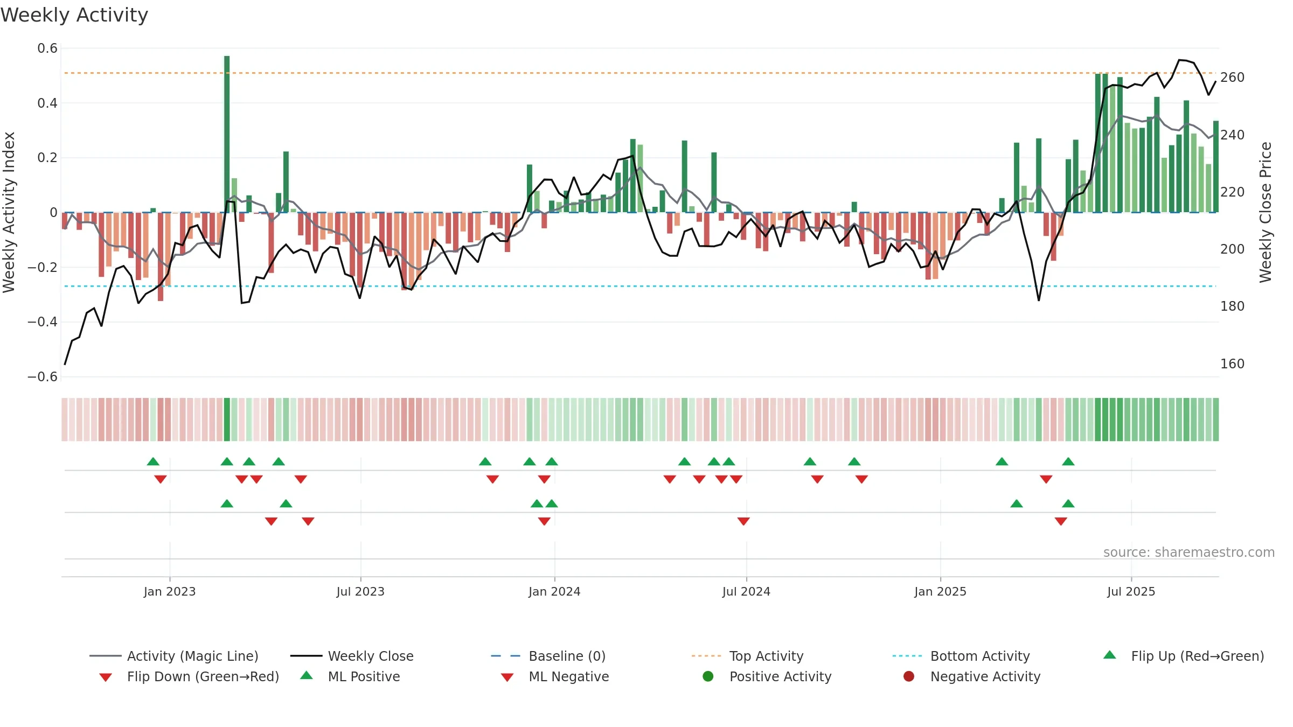This screenshot has height=727, width=1293.
Task: Click the Weekly Activity Index axis title
Action: click(9, 212)
